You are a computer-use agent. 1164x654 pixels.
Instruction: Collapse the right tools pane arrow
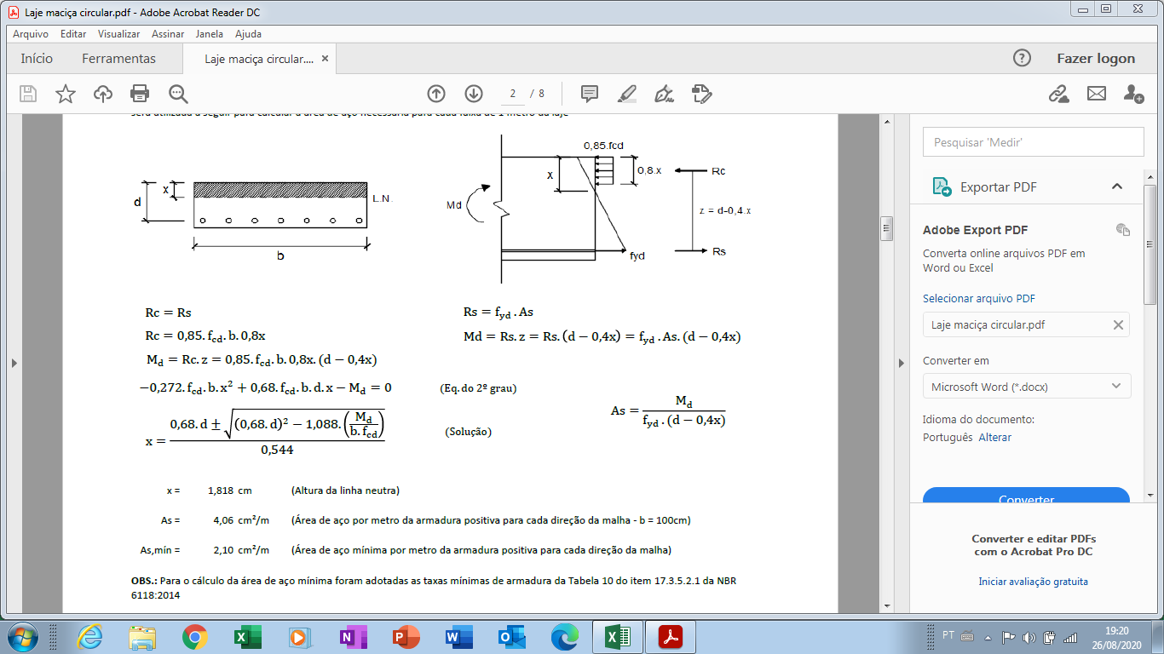[x=901, y=364]
